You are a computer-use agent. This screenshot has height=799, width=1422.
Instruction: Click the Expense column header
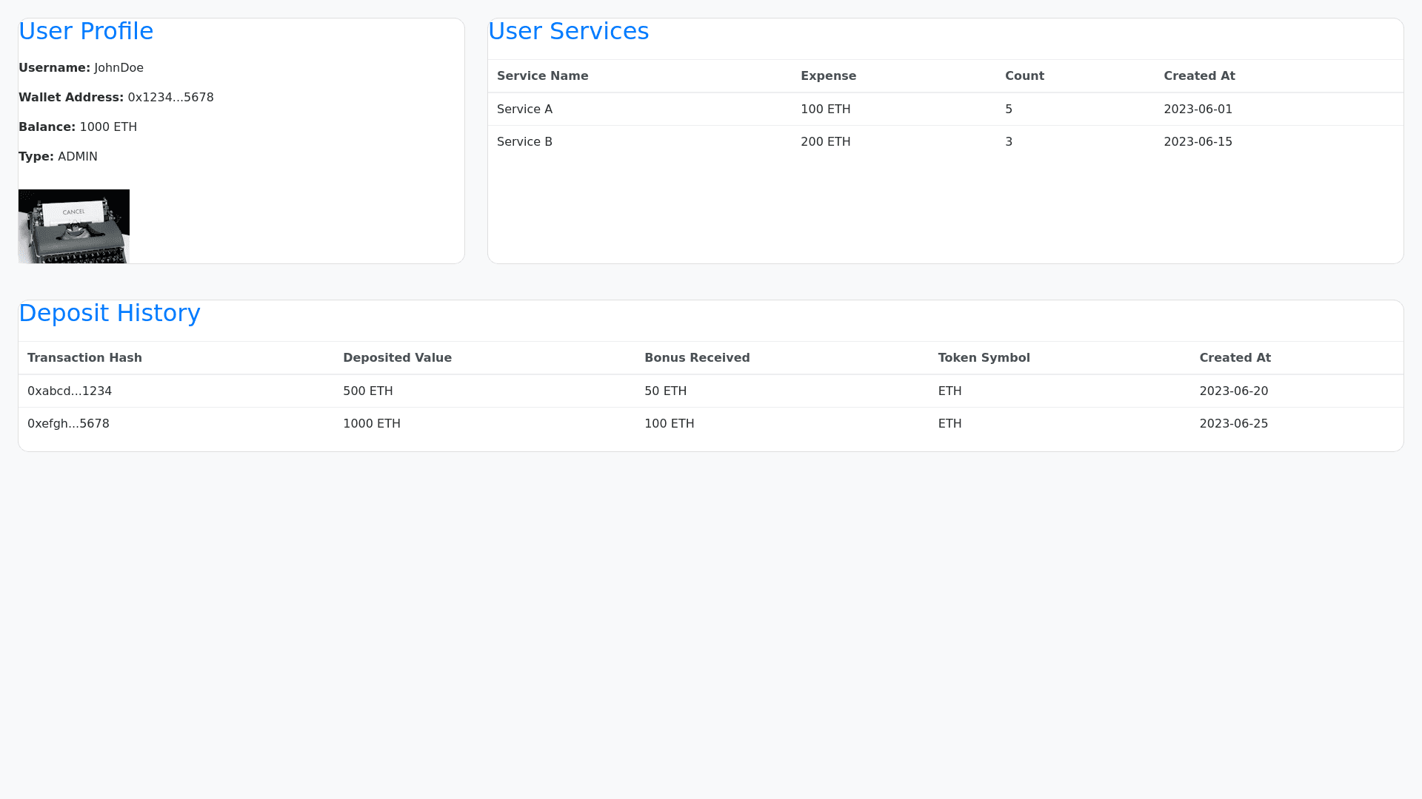coord(828,76)
